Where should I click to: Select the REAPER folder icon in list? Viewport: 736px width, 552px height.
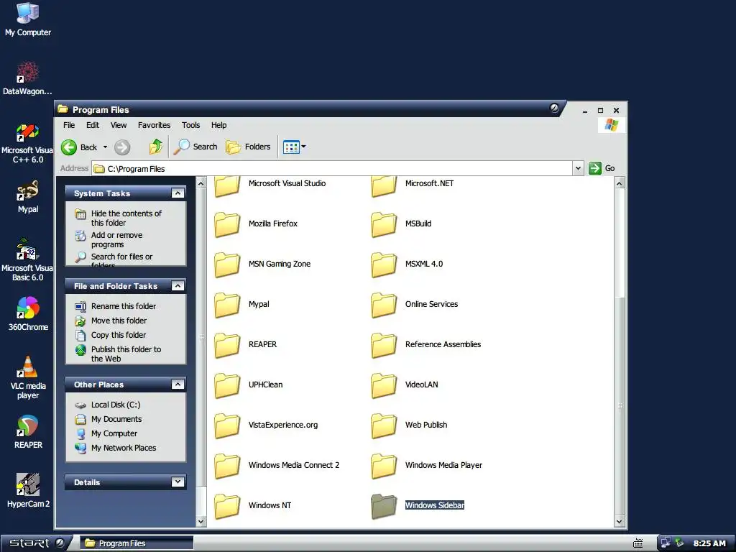[x=227, y=344]
